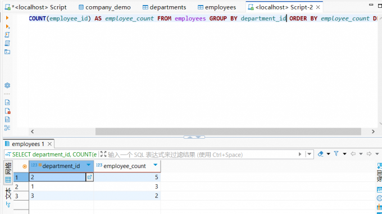
Task: Click the orange record target icon
Action: 25,166
